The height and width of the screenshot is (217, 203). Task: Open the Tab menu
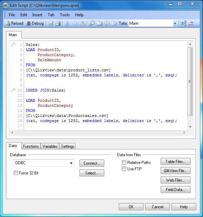point(51,15)
